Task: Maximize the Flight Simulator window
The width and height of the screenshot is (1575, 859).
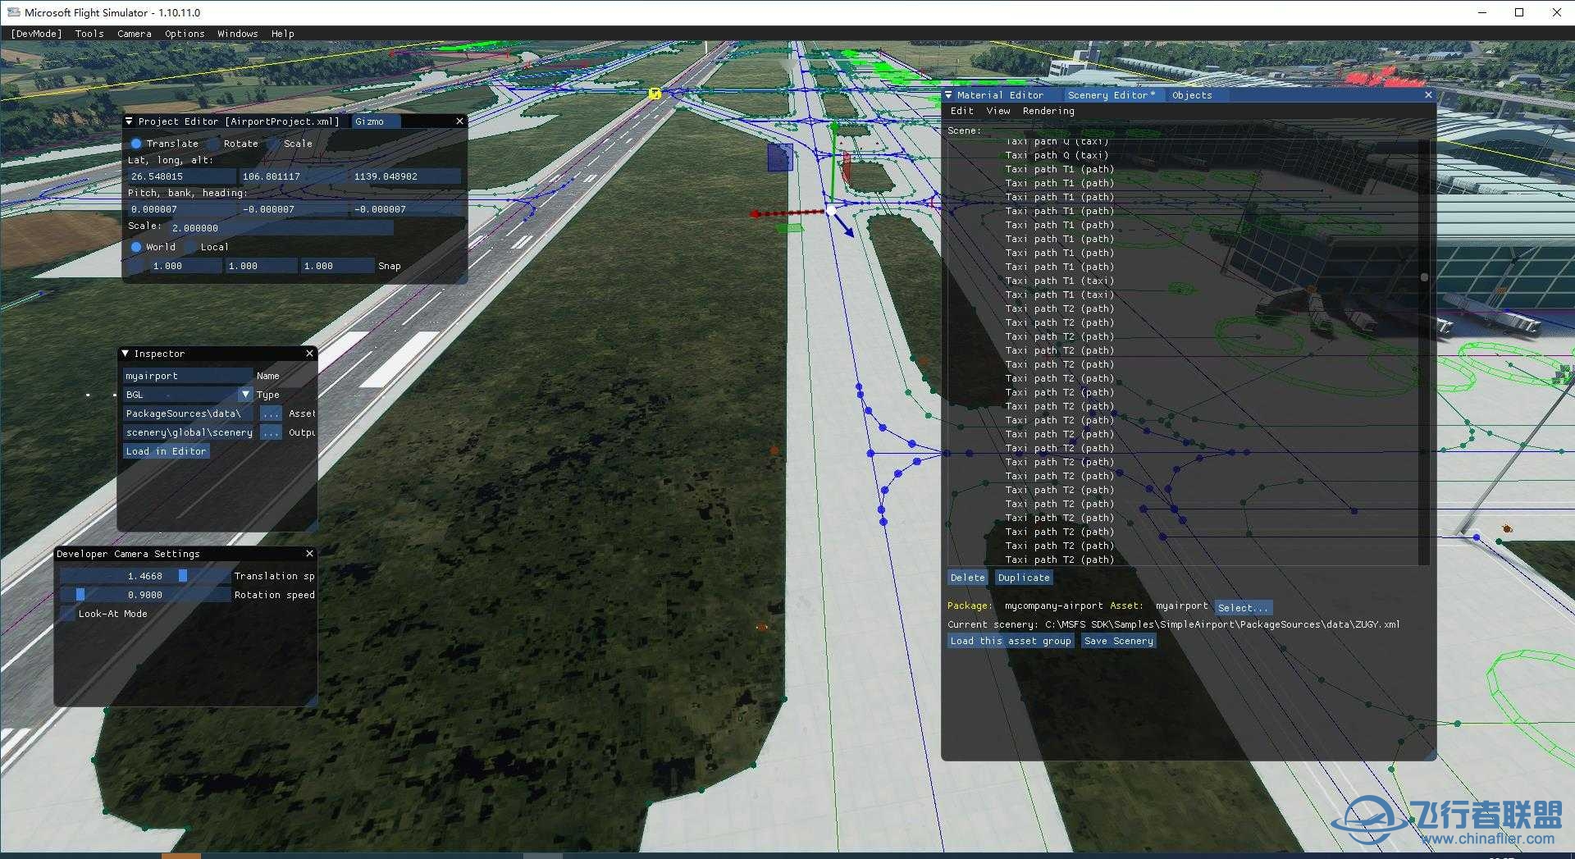Action: tap(1519, 12)
